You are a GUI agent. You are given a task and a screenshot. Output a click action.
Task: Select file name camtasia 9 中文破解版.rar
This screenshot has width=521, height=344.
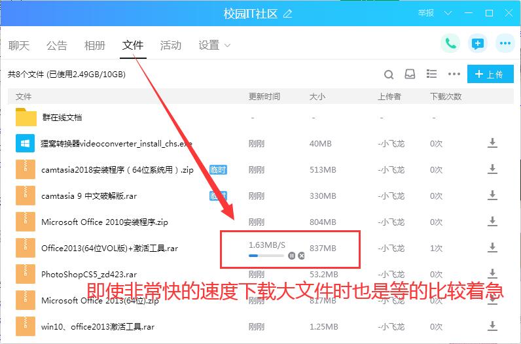(x=89, y=196)
